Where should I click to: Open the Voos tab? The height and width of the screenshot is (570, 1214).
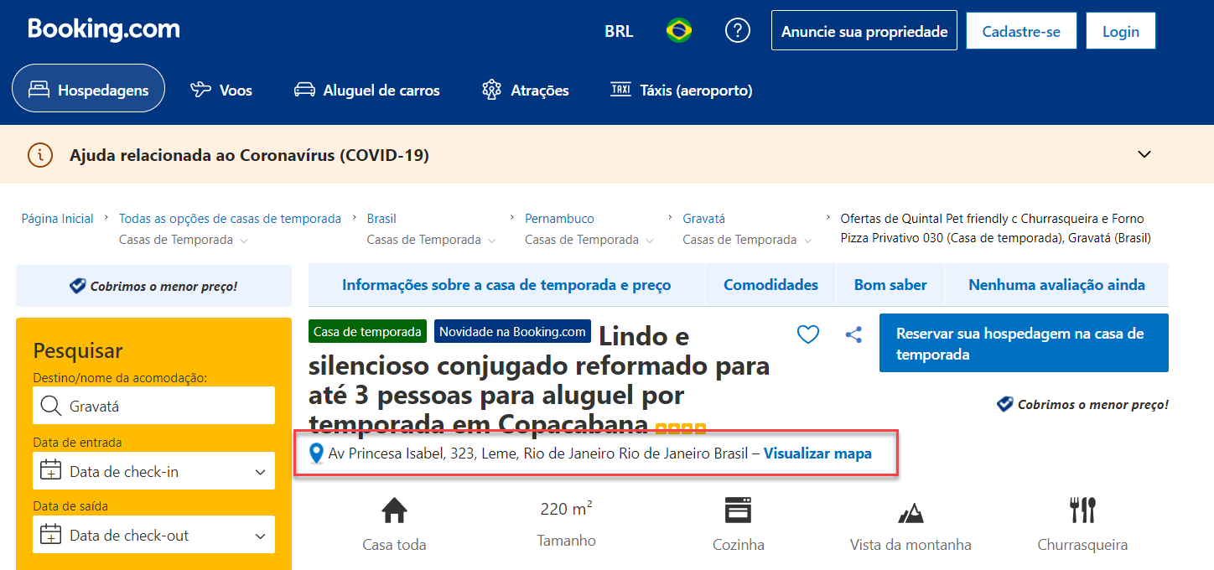pos(221,90)
